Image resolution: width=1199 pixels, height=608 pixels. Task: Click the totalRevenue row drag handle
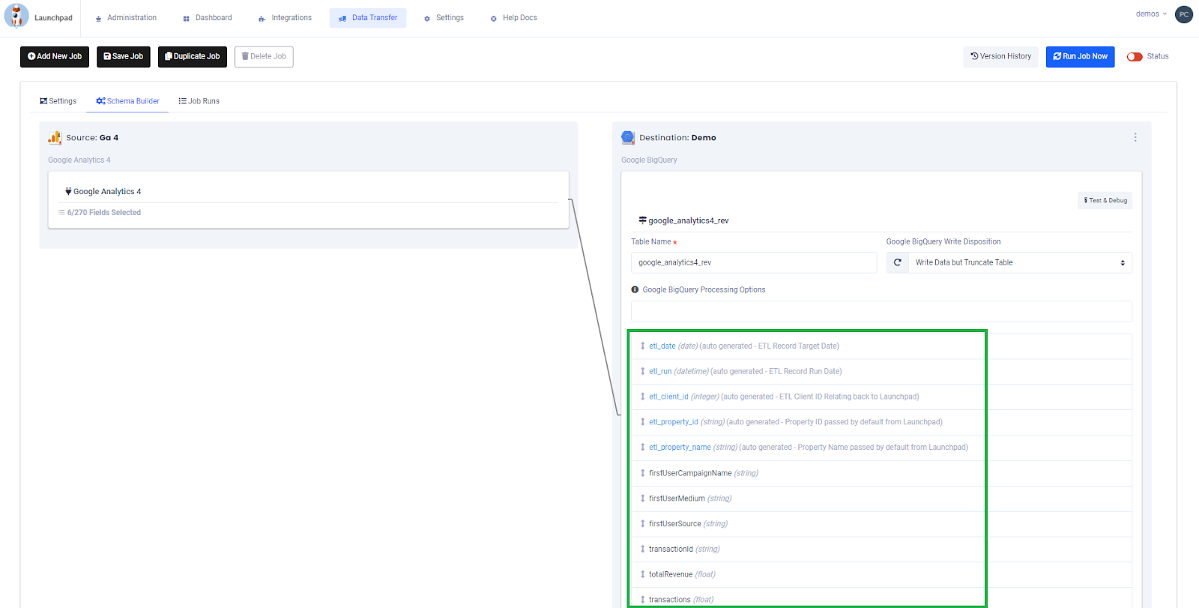(x=642, y=575)
